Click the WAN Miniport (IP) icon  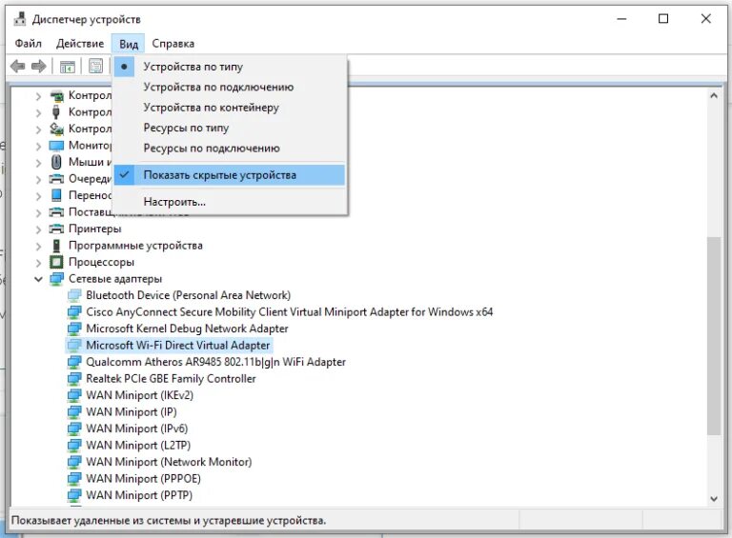pos(74,412)
